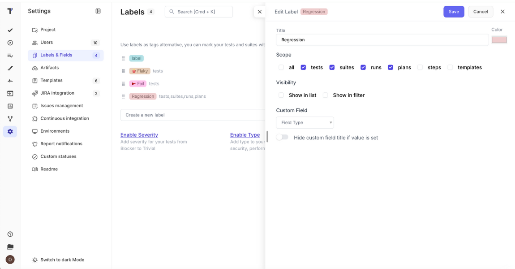Click the branching icon in the sidebar
Viewport: 515px width, 269px height.
coord(10,118)
